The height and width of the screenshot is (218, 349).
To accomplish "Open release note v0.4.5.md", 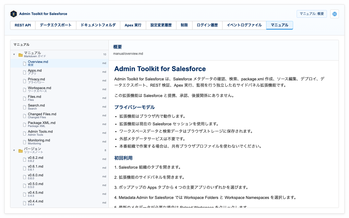I will (59, 194).
